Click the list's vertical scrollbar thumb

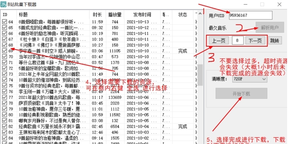coord(200,75)
